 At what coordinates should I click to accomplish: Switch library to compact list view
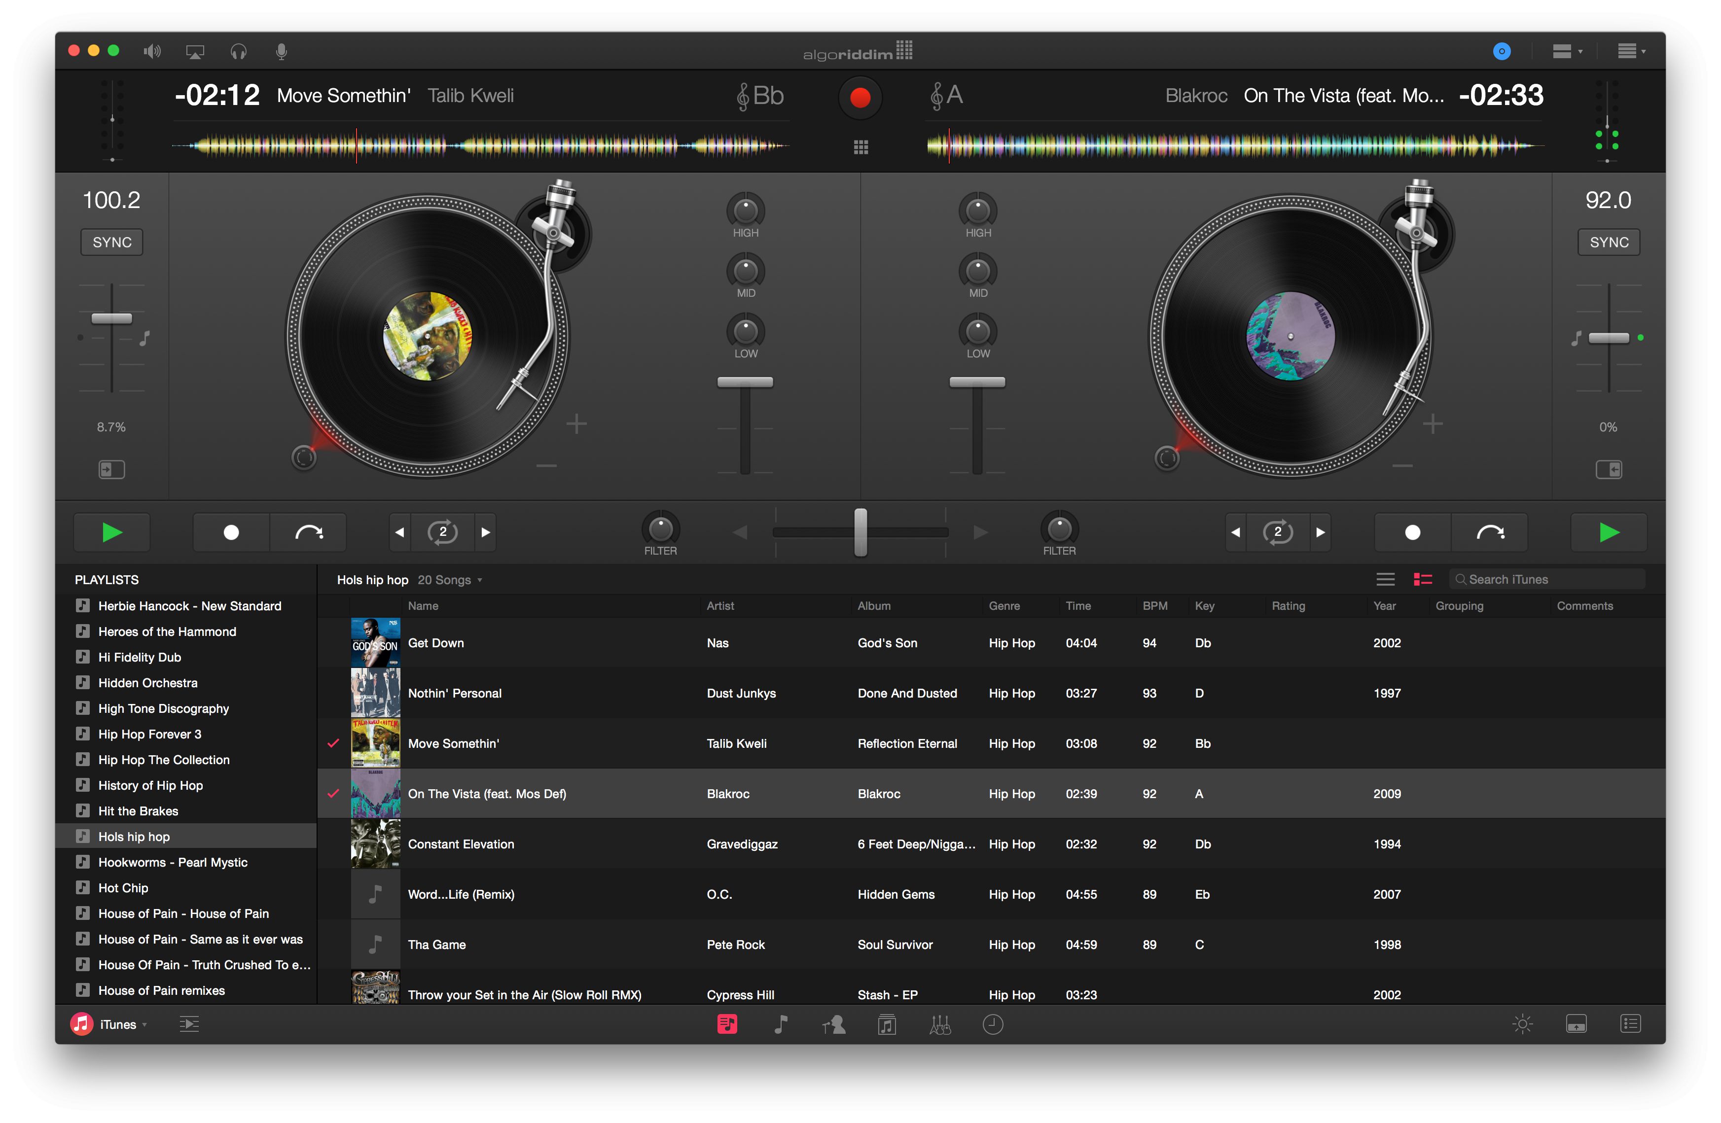1386,579
